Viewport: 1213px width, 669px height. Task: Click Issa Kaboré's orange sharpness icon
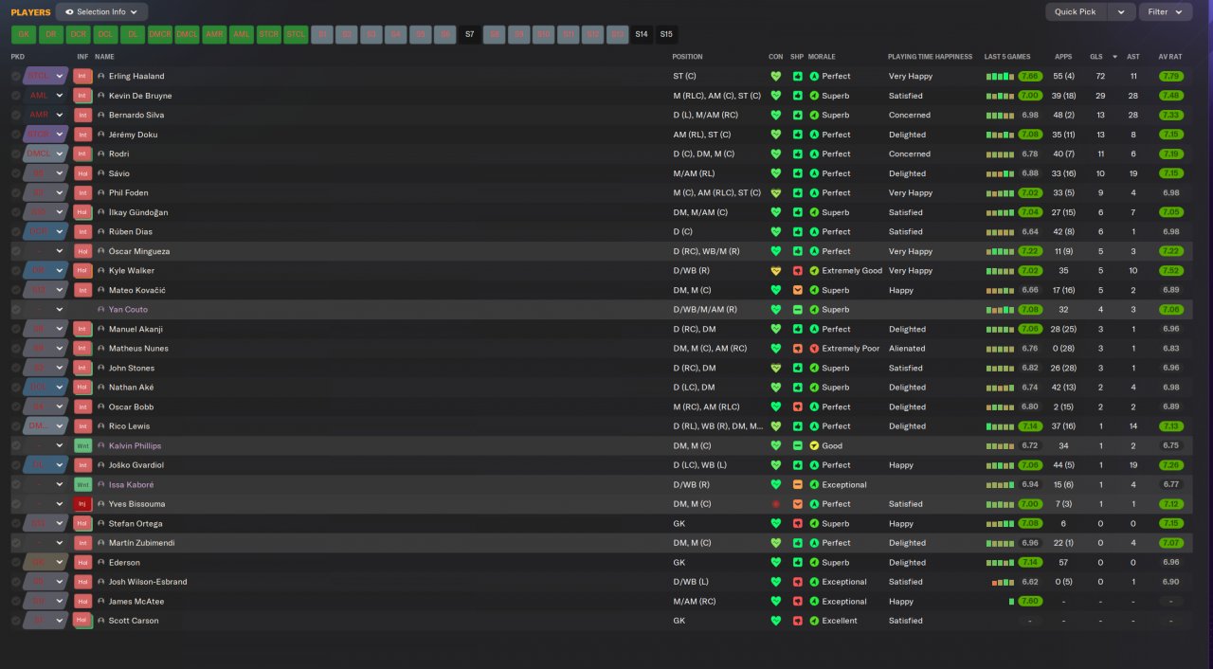(797, 484)
